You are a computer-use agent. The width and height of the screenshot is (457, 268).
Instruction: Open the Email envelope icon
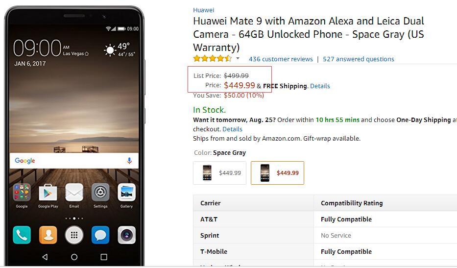pos(74,193)
